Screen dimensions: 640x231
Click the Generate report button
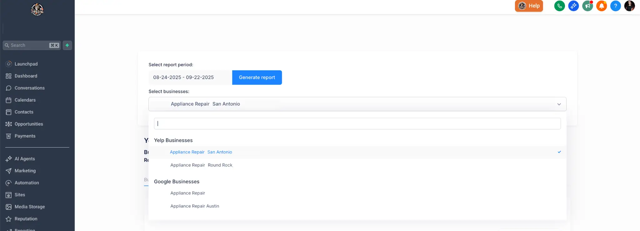pos(257,78)
